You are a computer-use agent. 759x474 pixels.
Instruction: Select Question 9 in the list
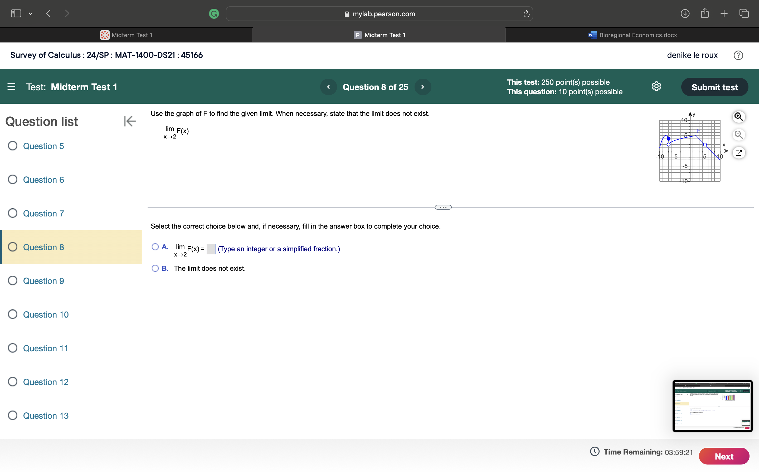coord(43,280)
